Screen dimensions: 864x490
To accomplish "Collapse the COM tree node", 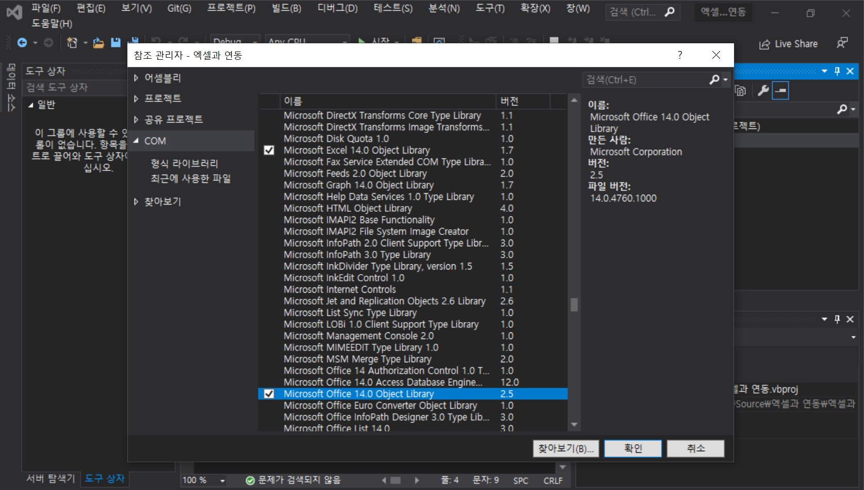I will tap(136, 141).
